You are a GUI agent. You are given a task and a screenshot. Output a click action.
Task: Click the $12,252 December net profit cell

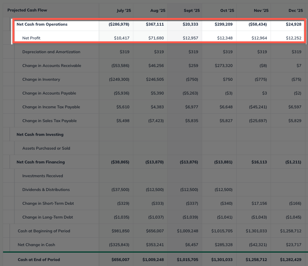[x=293, y=38]
